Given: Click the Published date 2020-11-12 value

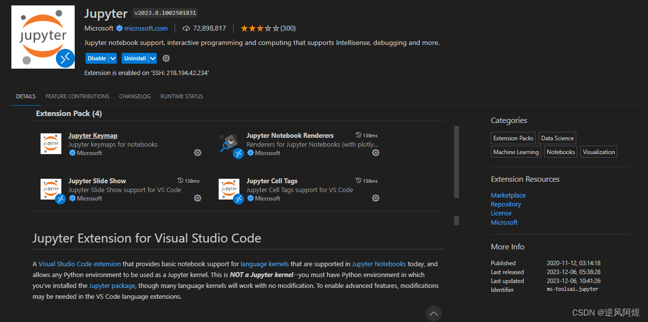Looking at the screenshot, I should 573,263.
